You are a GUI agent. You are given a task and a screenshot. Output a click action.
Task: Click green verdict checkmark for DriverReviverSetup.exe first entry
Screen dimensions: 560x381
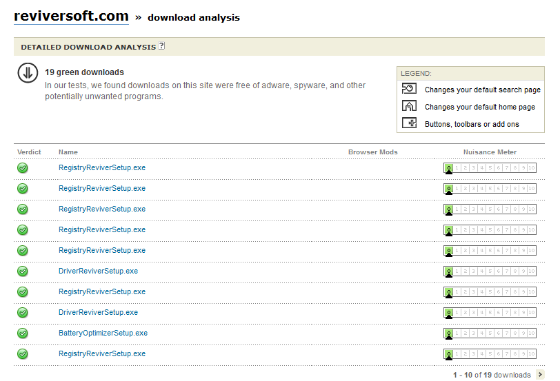pos(23,271)
